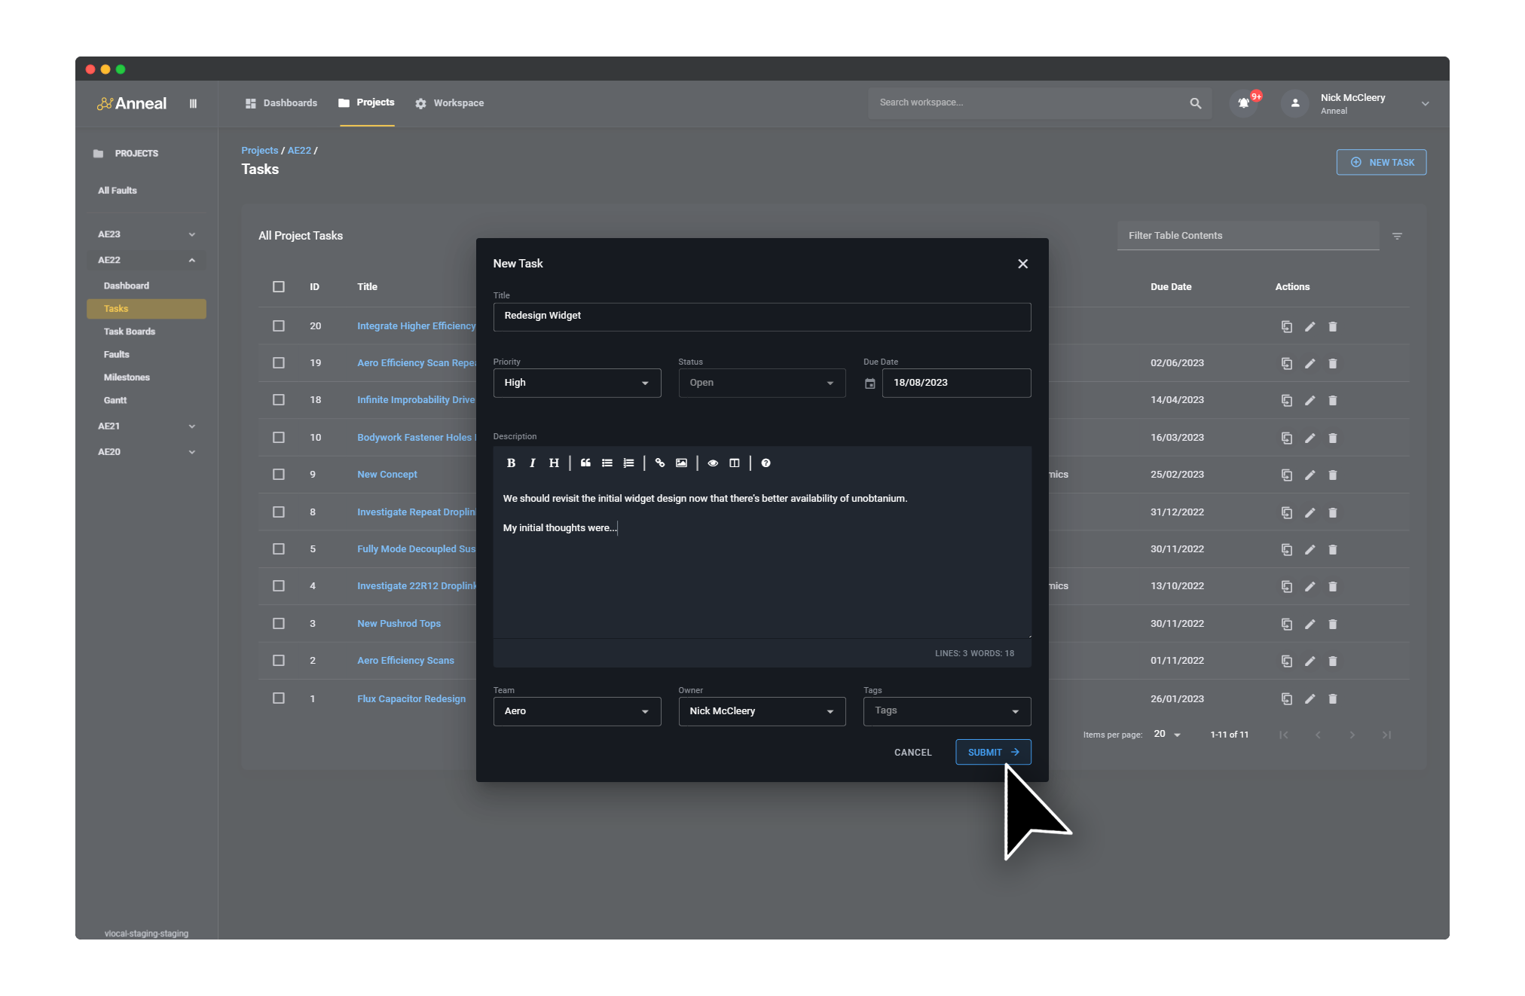Tick the select-all checkbox in table header

278,287
